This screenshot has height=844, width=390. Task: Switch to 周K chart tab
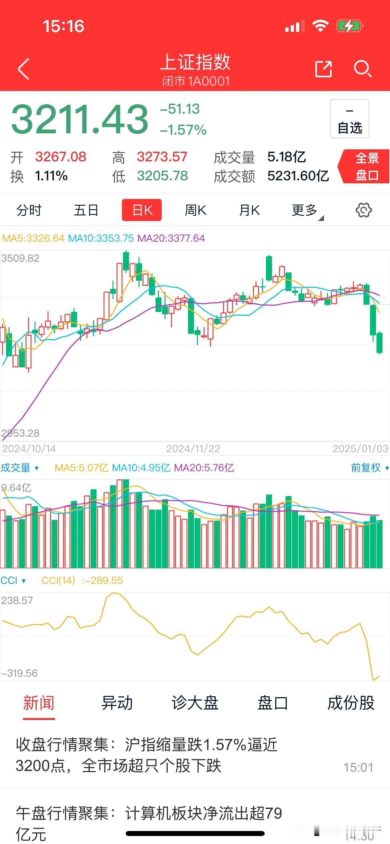196,210
